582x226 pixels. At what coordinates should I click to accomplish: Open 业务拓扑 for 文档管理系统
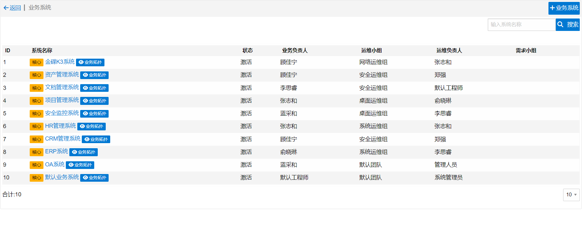94,88
